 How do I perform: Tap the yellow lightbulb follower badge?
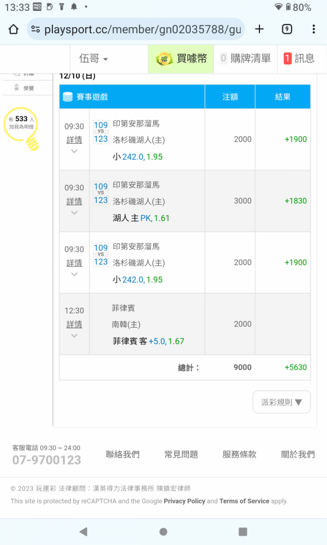coord(22,128)
